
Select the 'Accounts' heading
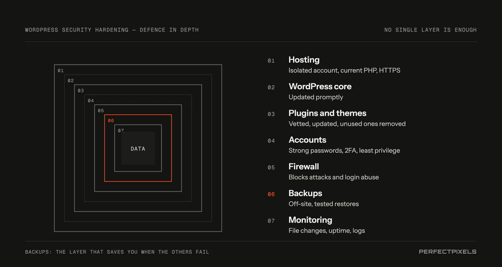tap(307, 140)
